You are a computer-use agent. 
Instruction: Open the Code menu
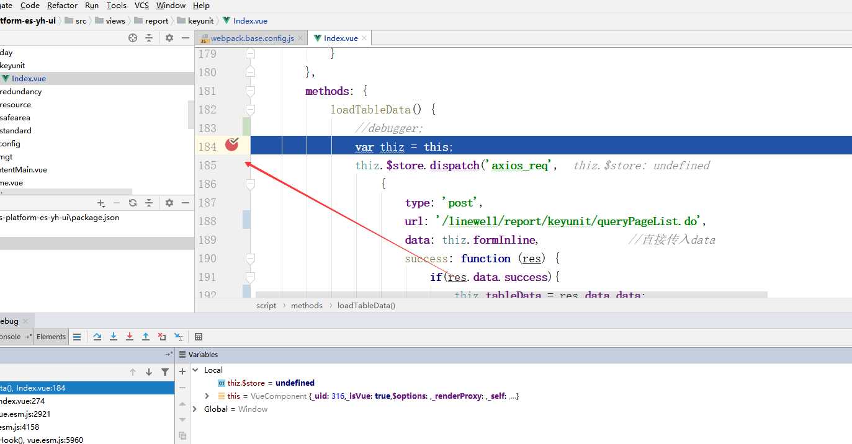pos(30,6)
